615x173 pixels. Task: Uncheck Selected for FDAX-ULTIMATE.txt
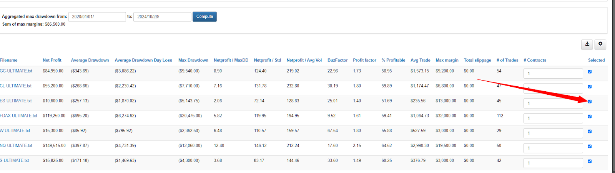590,117
